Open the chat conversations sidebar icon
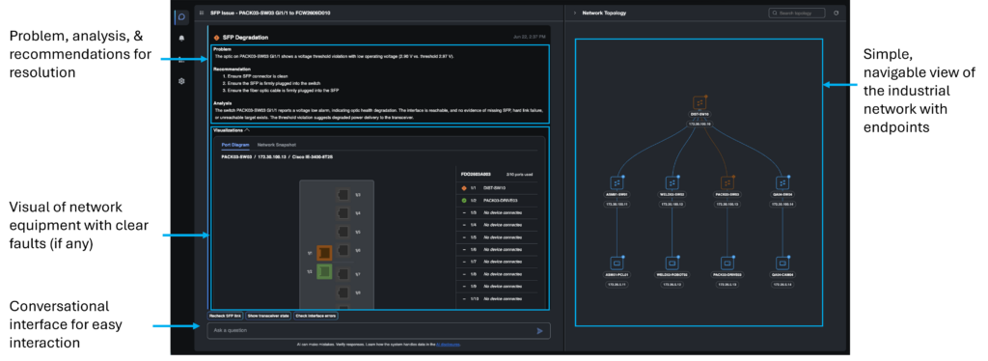 (x=181, y=17)
